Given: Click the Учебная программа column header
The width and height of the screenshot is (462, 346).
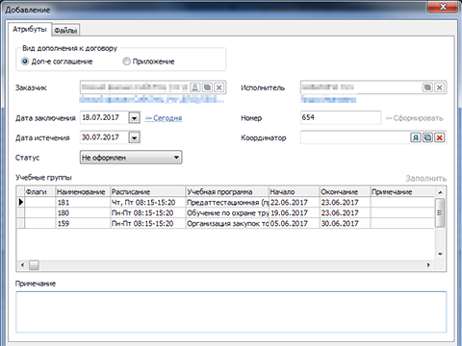Looking at the screenshot, I should (227, 191).
